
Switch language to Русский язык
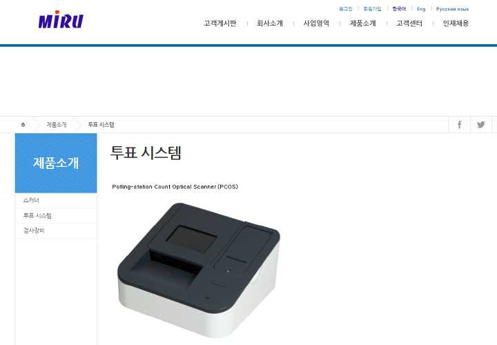point(452,9)
